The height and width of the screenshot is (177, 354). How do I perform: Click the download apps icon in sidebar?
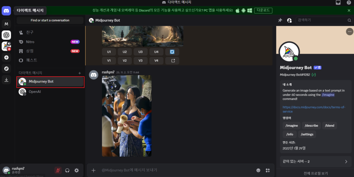coord(6,80)
